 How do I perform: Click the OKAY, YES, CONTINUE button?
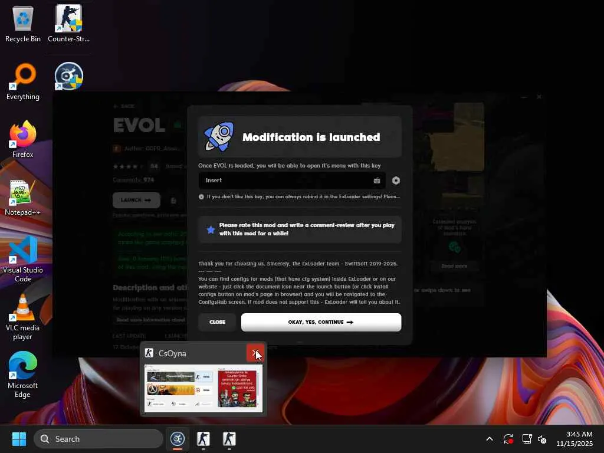tap(321, 322)
